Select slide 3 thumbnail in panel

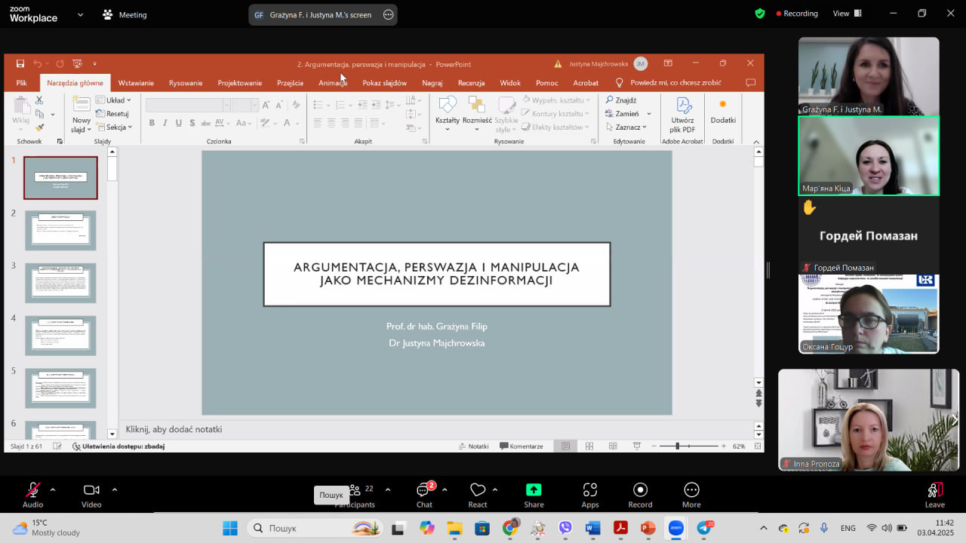pos(60,283)
